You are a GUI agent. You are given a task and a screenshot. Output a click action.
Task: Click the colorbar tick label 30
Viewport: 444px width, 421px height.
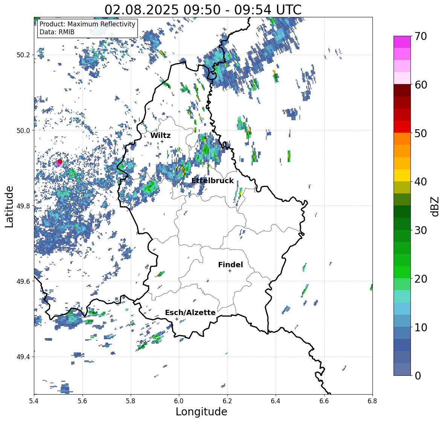point(421,230)
